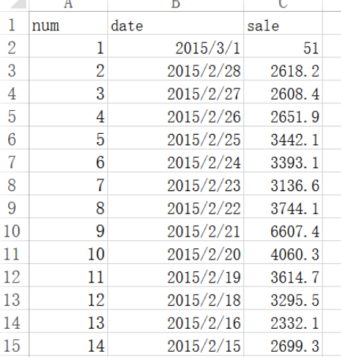Click num cell with value 12
The width and height of the screenshot is (341, 357).
click(x=68, y=298)
